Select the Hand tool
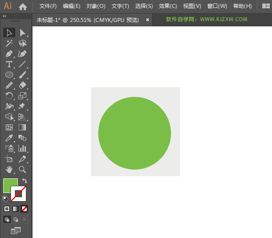This screenshot has width=272, height=238. pos(9,169)
